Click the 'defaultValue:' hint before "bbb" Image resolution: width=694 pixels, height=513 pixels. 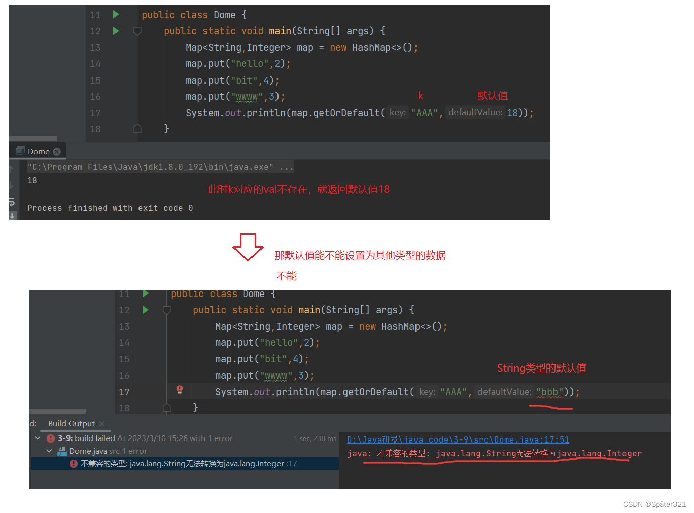point(504,392)
